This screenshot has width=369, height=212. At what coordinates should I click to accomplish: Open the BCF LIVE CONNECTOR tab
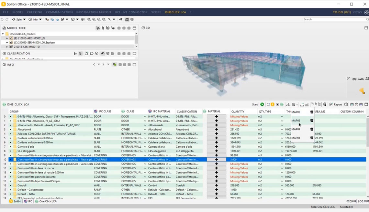pos(131,12)
